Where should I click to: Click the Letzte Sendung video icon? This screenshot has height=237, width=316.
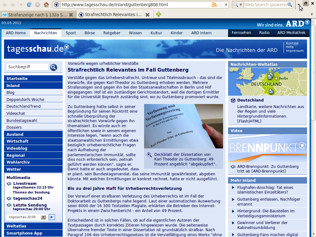tap(9, 205)
